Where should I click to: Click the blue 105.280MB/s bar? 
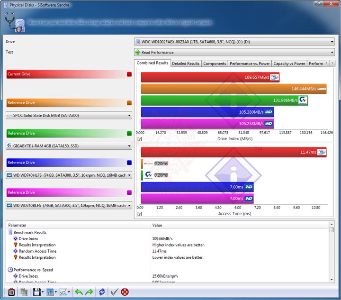tap(207, 112)
